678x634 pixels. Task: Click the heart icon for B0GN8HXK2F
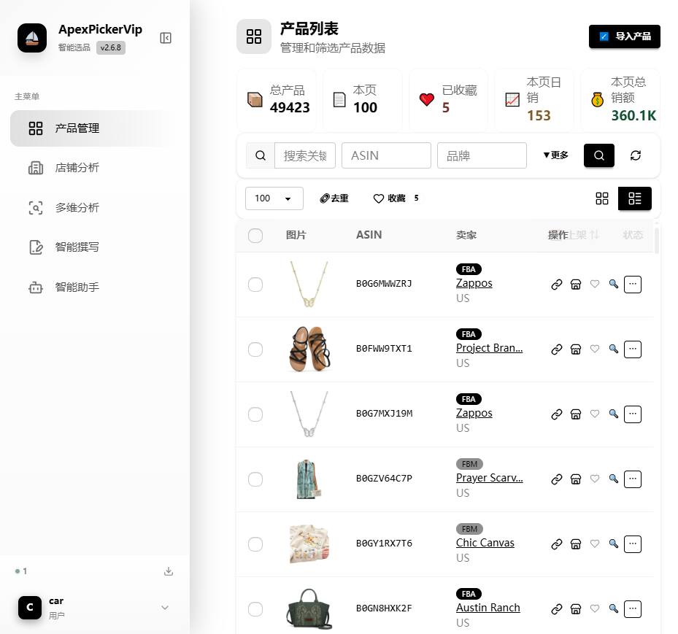click(595, 608)
